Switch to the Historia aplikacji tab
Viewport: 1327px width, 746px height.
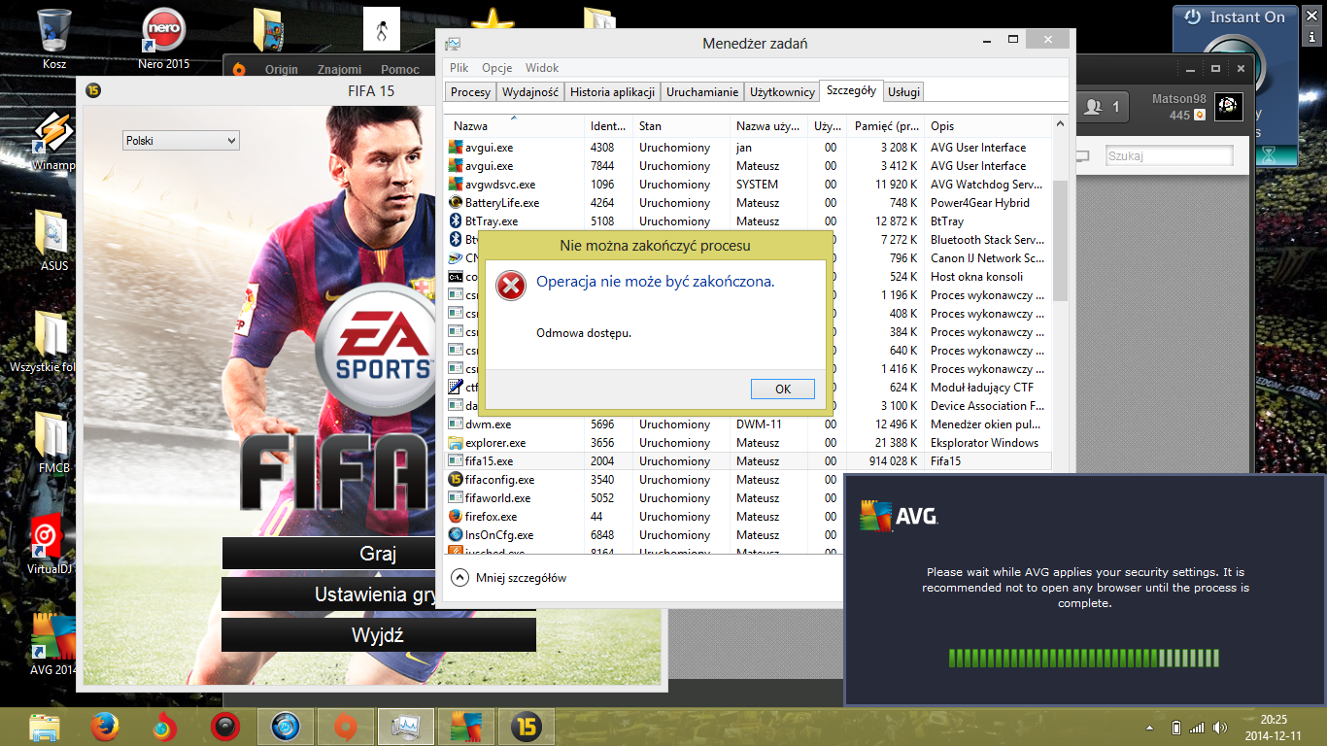click(613, 92)
